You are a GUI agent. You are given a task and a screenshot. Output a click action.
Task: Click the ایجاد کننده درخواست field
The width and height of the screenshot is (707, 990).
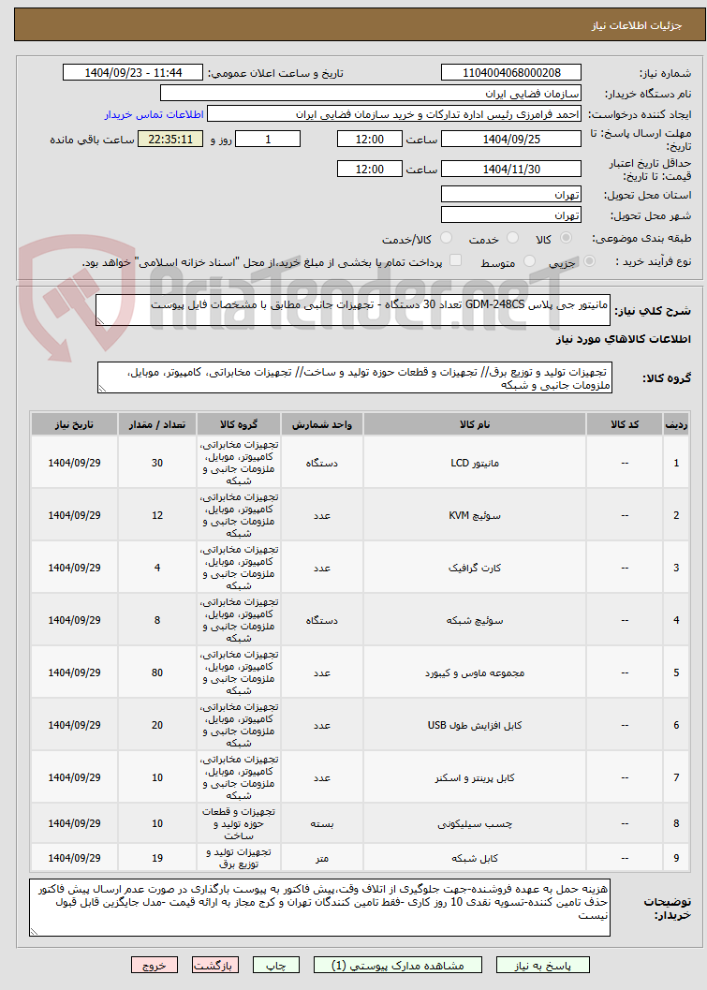point(394,114)
